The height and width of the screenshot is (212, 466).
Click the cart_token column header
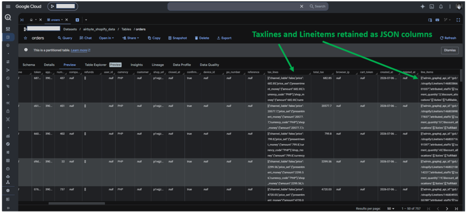tap(367, 72)
